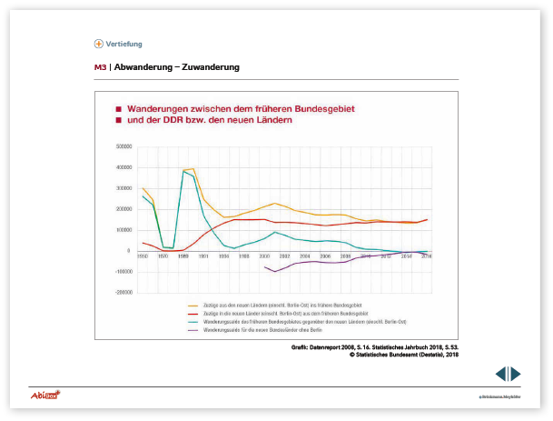This screenshot has width=553, height=421.
Task: Click the orange plus Vertiefung icon
Action: pos(98,44)
